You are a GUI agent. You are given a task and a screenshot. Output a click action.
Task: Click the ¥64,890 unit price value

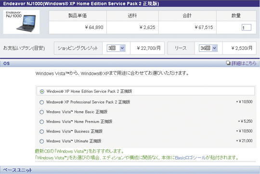point(94,27)
